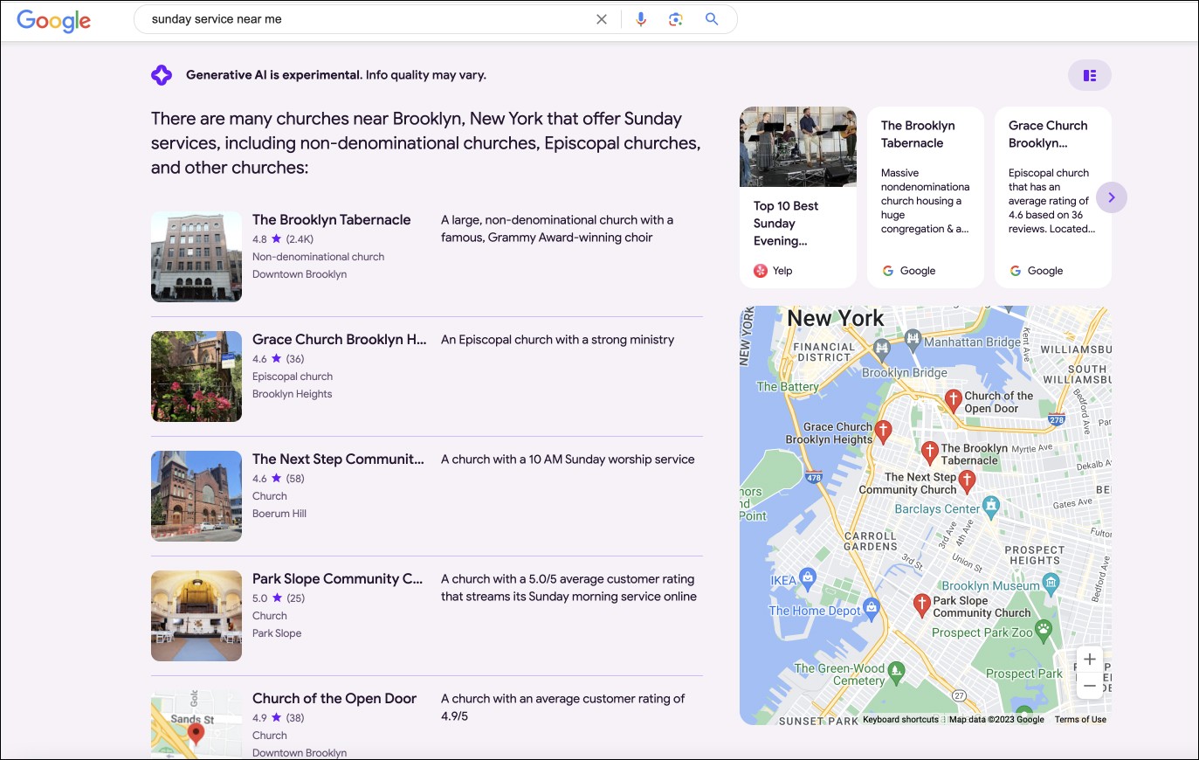Show next source cards with the arrow
The height and width of the screenshot is (760, 1199).
coord(1112,197)
